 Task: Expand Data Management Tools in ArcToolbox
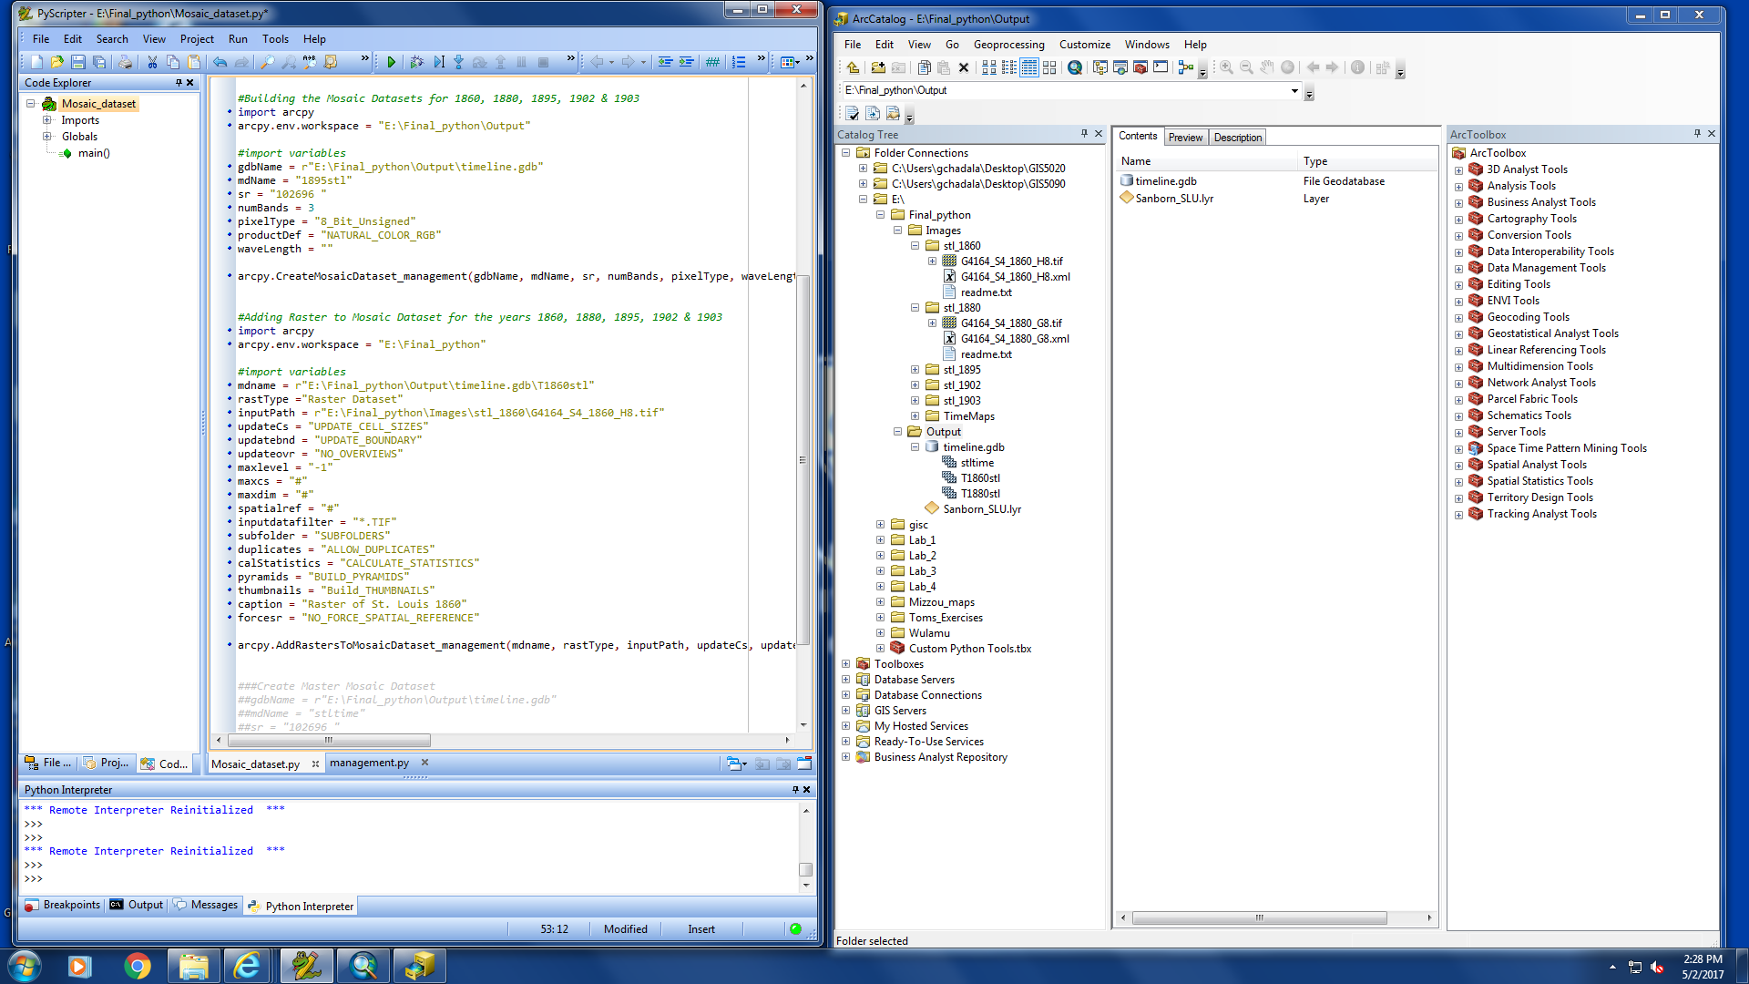coord(1458,269)
